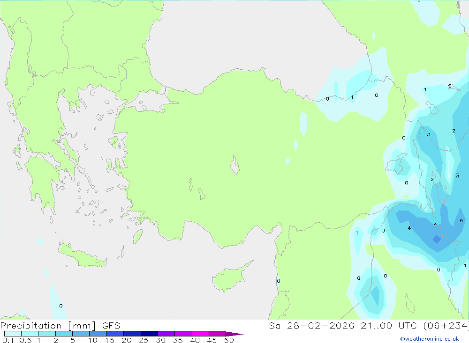
Task: Click the legend label '20'
Action: 127,340
